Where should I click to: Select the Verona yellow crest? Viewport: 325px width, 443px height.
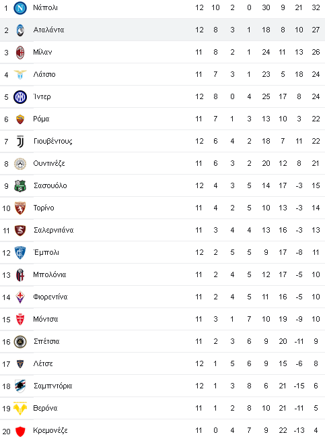20,409
